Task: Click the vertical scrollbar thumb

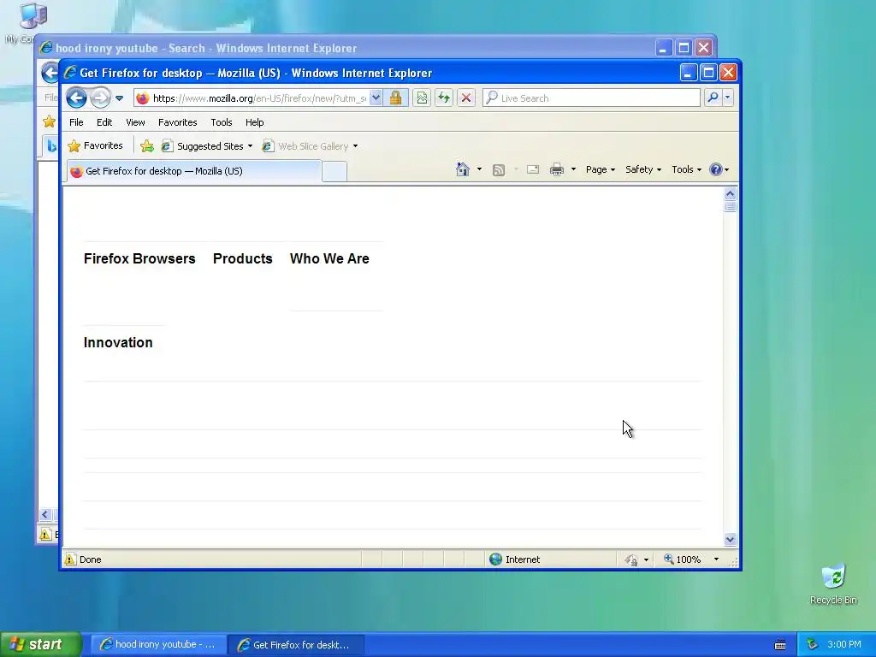Action: click(x=731, y=207)
